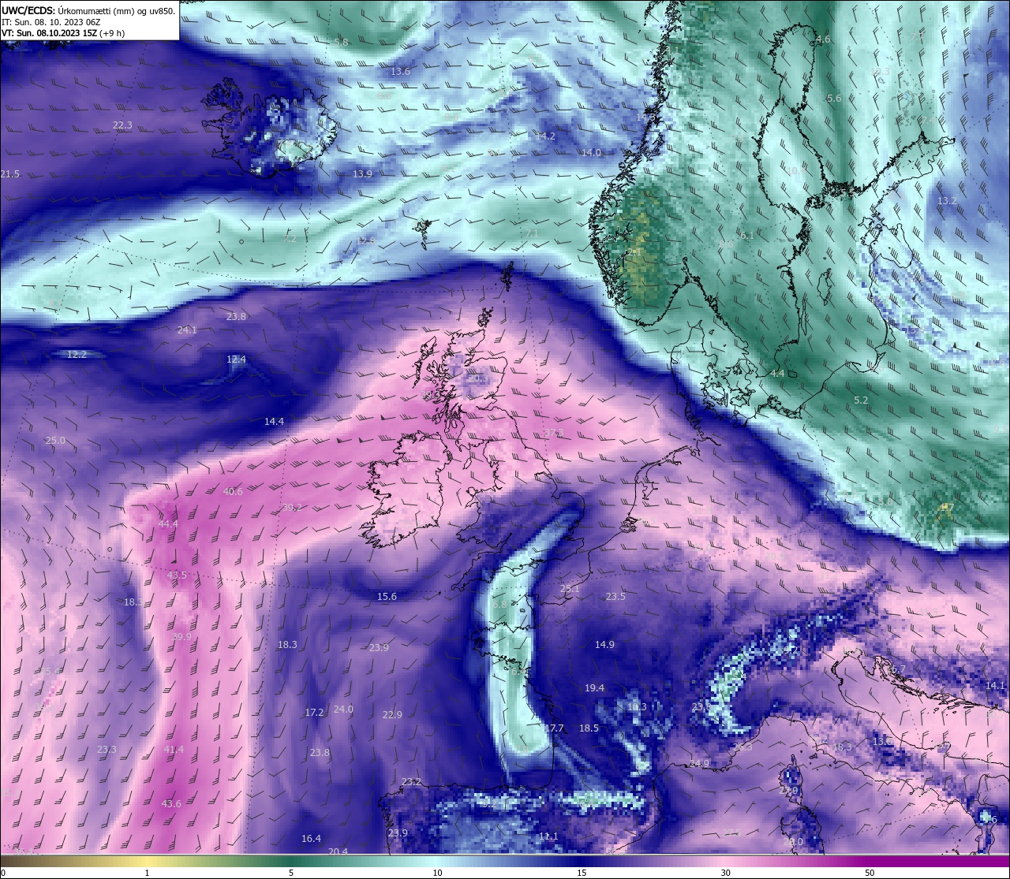
Task: Click the map value "12.4"
Action: click(x=236, y=359)
